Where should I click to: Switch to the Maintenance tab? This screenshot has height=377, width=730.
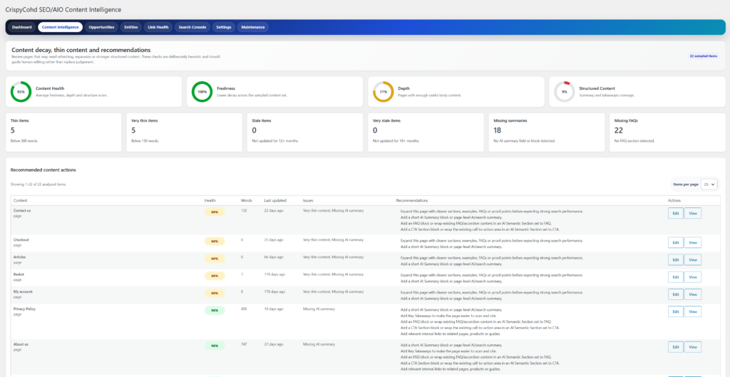pyautogui.click(x=253, y=28)
